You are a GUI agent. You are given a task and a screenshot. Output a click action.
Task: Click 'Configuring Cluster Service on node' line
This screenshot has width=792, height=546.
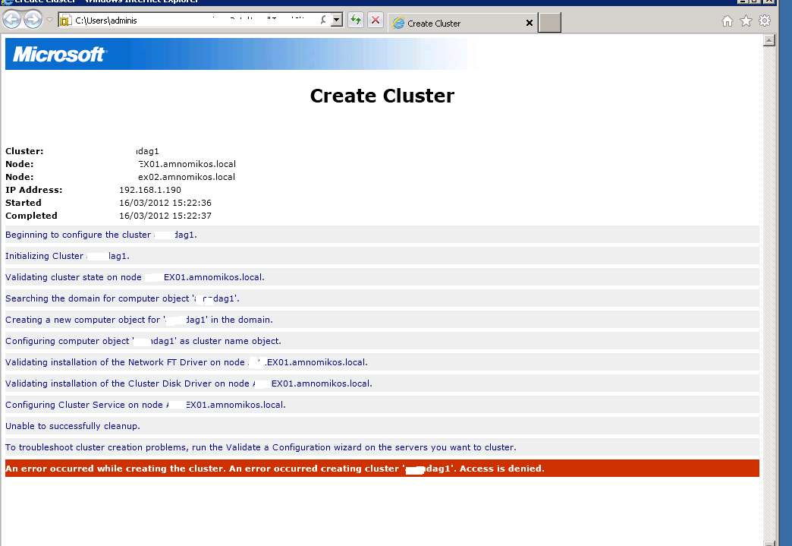(x=382, y=405)
